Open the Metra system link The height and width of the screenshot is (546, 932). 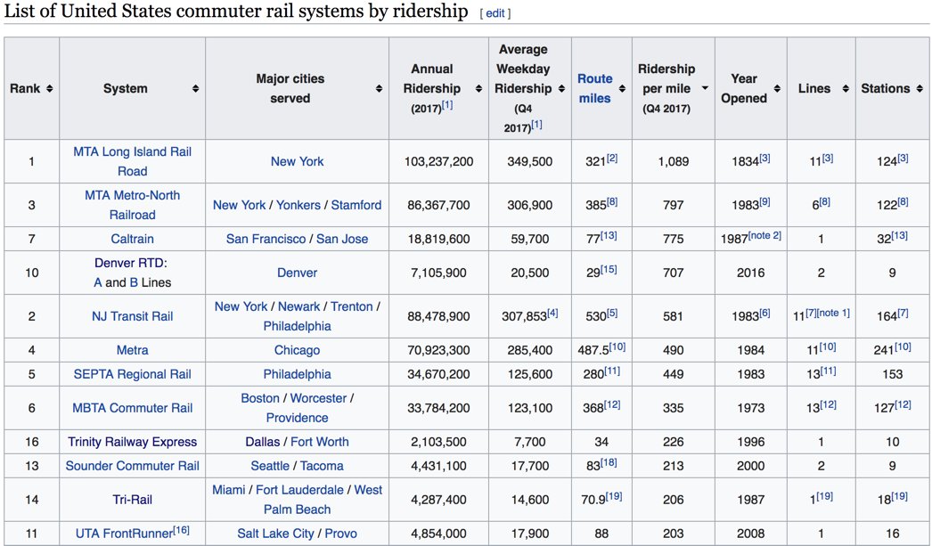tap(132, 351)
